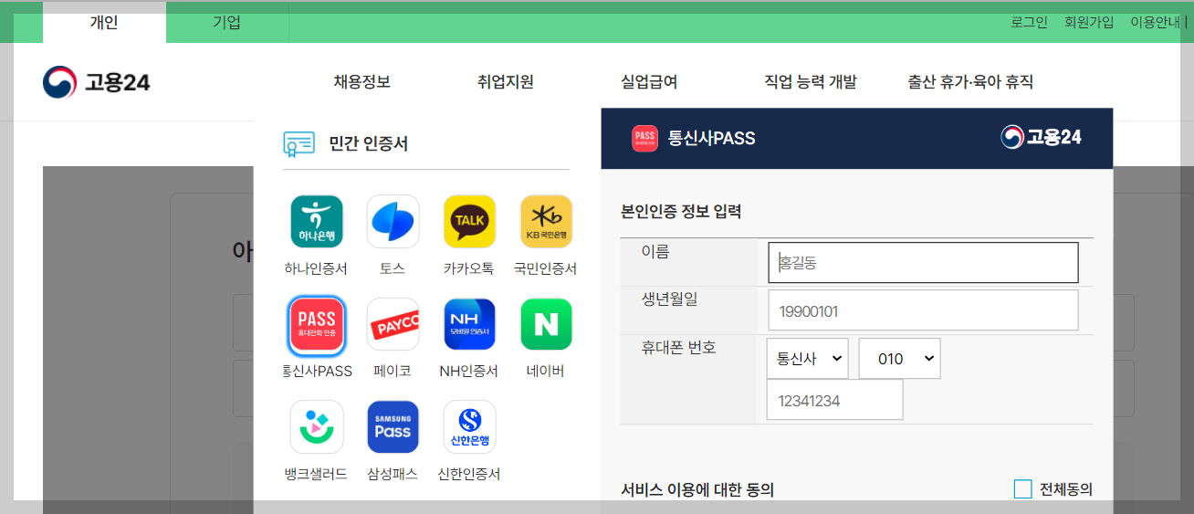Viewport: 1194px width, 514px height.
Task: Click the 국민인증서 label text
Action: pos(546,268)
